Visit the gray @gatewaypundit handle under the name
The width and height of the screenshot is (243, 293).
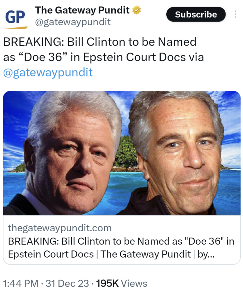pos(73,22)
